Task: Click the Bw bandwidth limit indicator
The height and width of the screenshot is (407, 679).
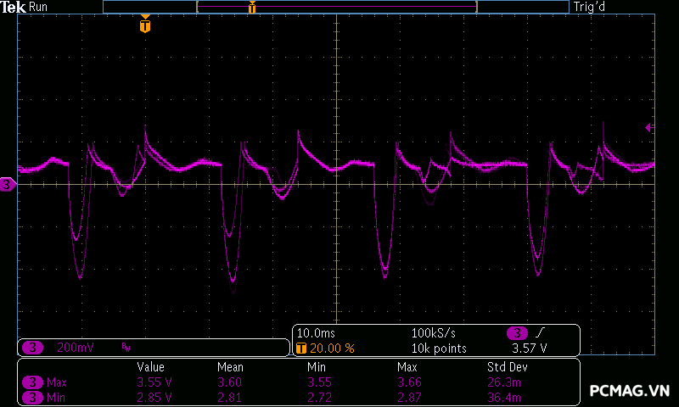Action: [x=126, y=348]
